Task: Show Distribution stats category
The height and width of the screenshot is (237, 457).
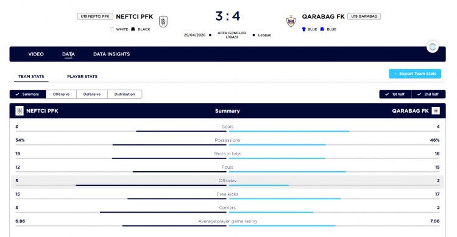Action: coord(125,94)
